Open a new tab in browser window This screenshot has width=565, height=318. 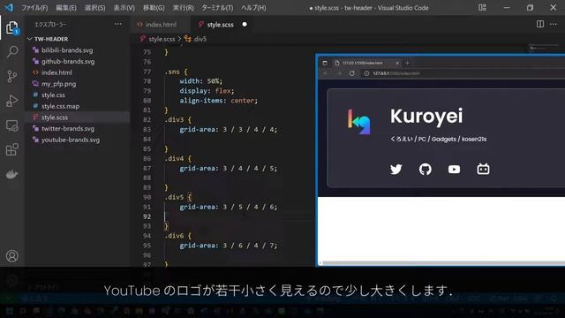point(408,63)
